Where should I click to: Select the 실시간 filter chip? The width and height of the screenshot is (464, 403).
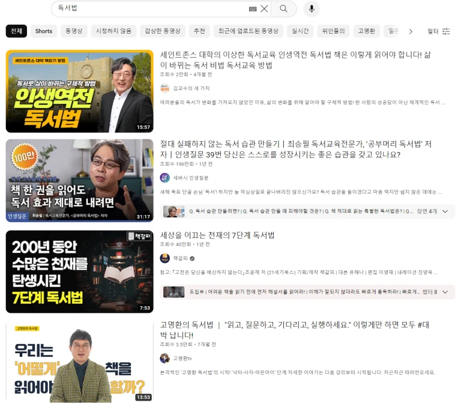coord(300,31)
